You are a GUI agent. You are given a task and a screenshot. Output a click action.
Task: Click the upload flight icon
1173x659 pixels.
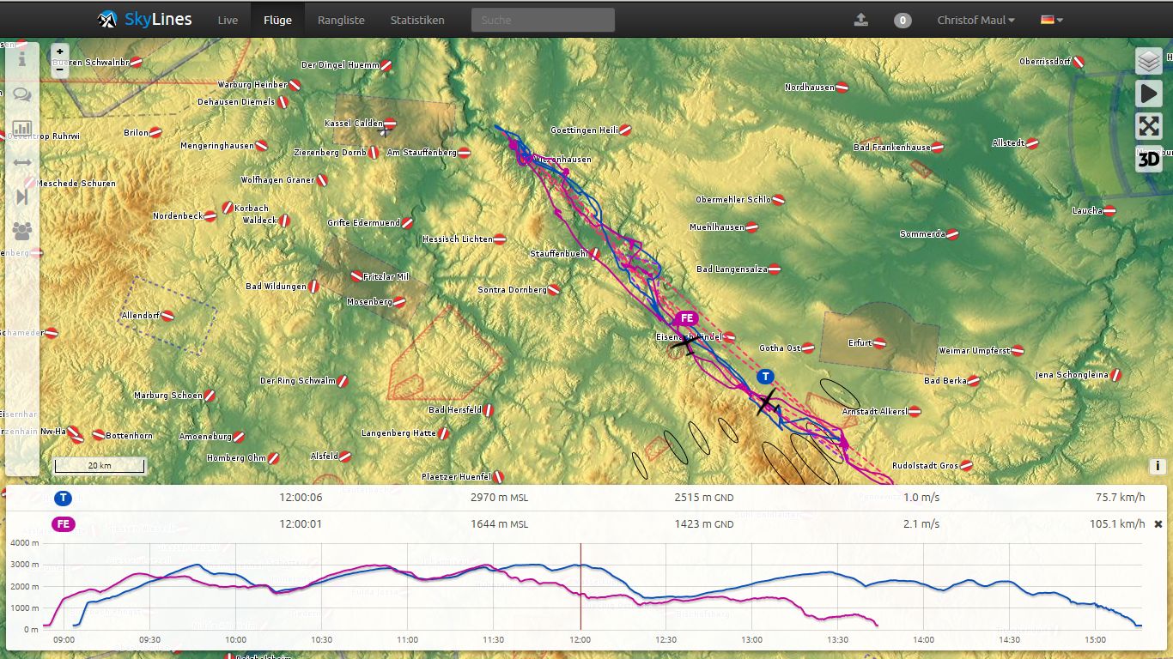coord(861,20)
